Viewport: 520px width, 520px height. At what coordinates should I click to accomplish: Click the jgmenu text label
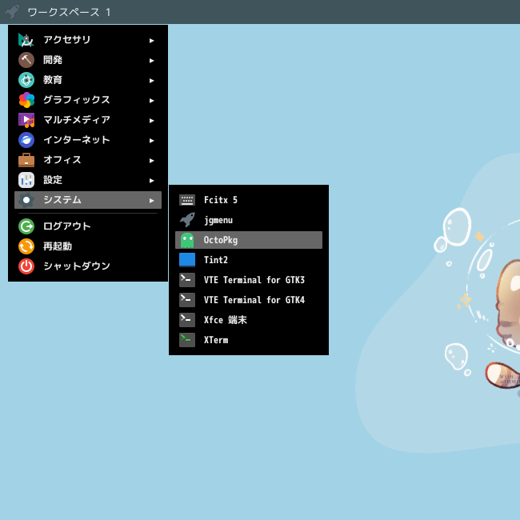[x=218, y=220]
